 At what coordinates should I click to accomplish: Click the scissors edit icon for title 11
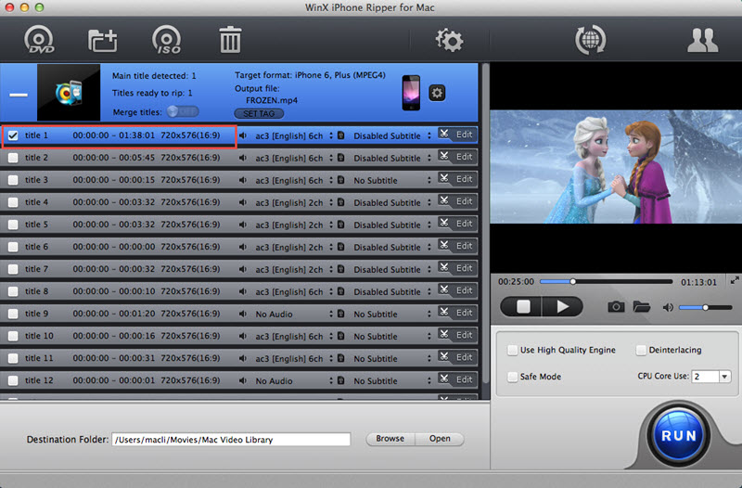click(x=444, y=356)
